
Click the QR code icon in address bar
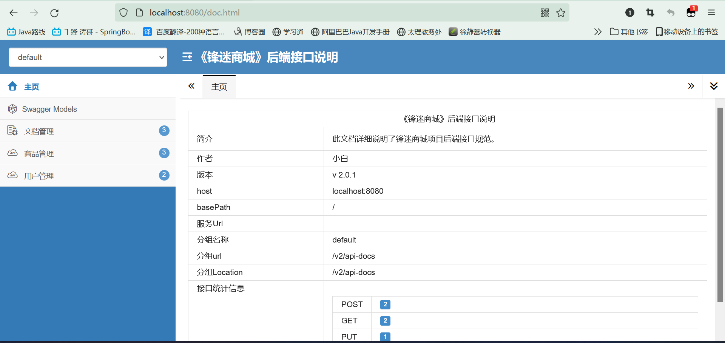pos(545,12)
